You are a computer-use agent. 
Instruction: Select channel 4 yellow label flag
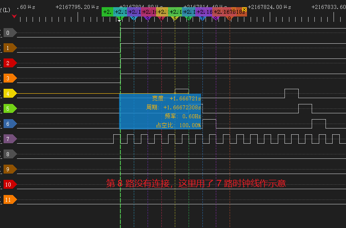point(10,94)
